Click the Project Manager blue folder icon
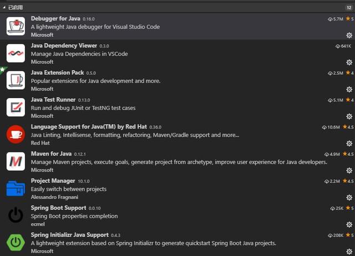Viewport: 355px width, 256px height. (16, 188)
